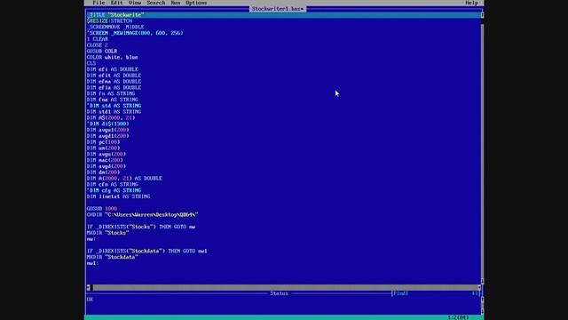Click the cursor position indicator in status bar
The image size is (568, 320).
(458, 317)
